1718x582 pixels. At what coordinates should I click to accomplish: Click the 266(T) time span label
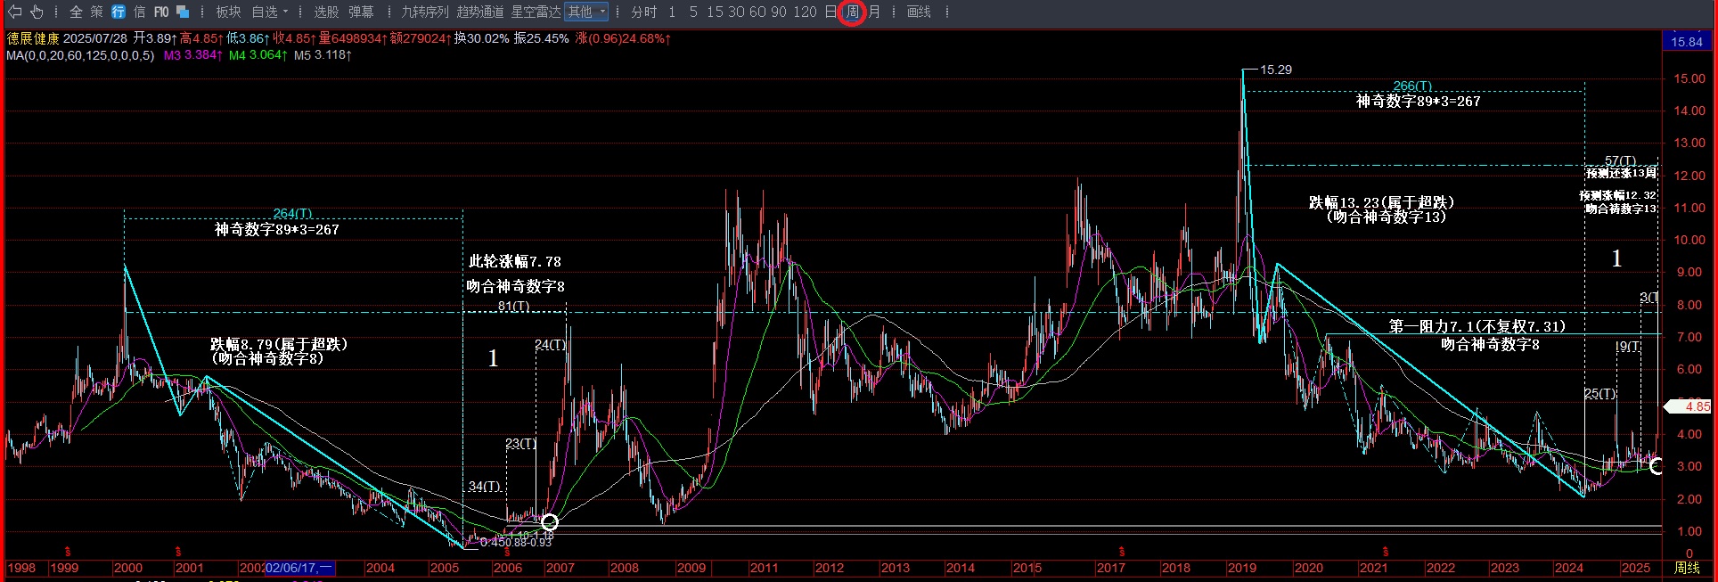(1412, 86)
